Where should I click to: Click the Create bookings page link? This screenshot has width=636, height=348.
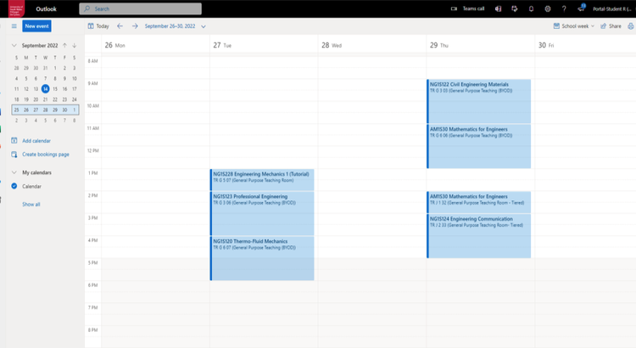[x=46, y=154]
